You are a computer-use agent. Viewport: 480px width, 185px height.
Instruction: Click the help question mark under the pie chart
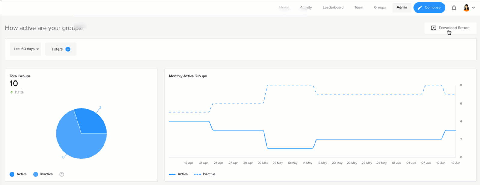[x=62, y=174]
